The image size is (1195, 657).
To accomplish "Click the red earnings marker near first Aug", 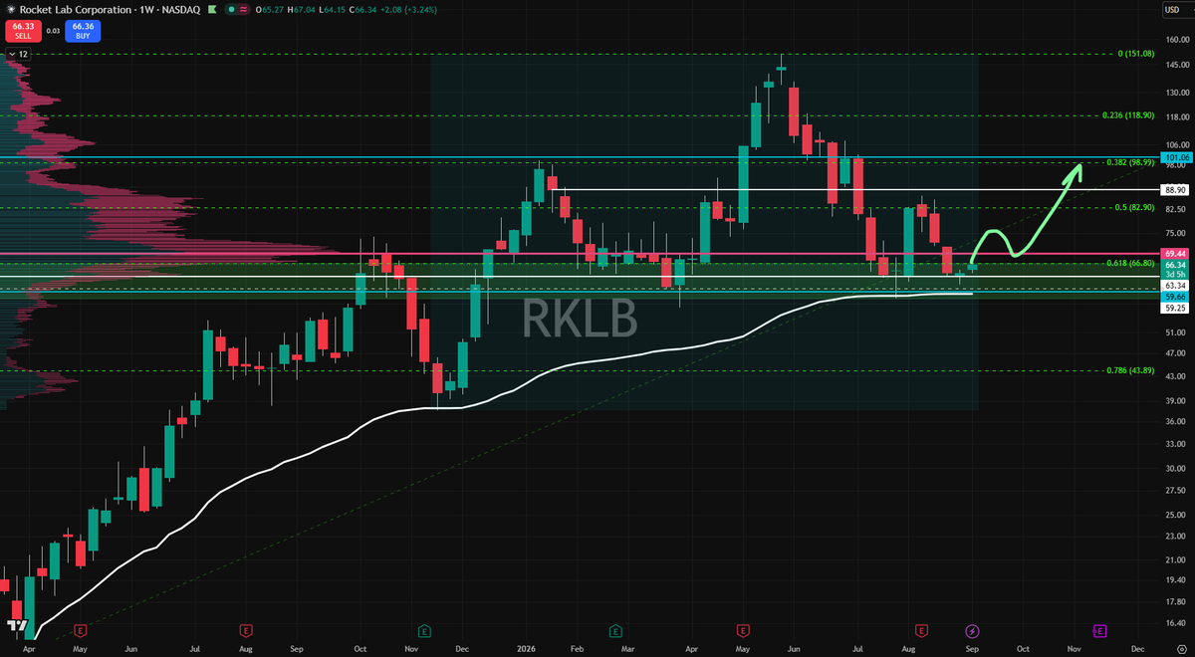I will (244, 630).
